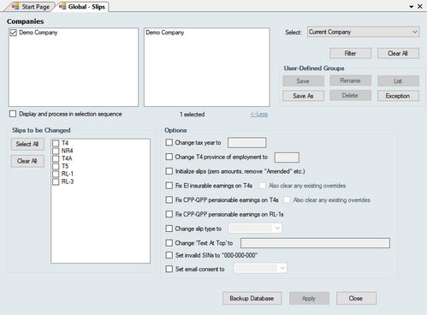Enable Change tax year to option
This screenshot has width=427, height=315.
[169, 142]
